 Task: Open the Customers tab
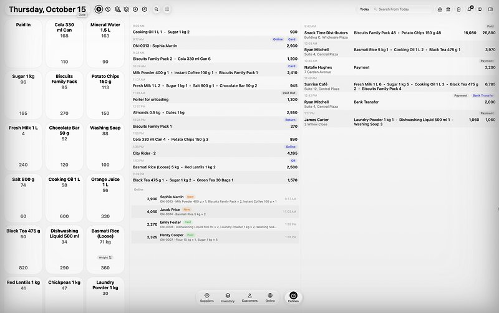(x=249, y=298)
